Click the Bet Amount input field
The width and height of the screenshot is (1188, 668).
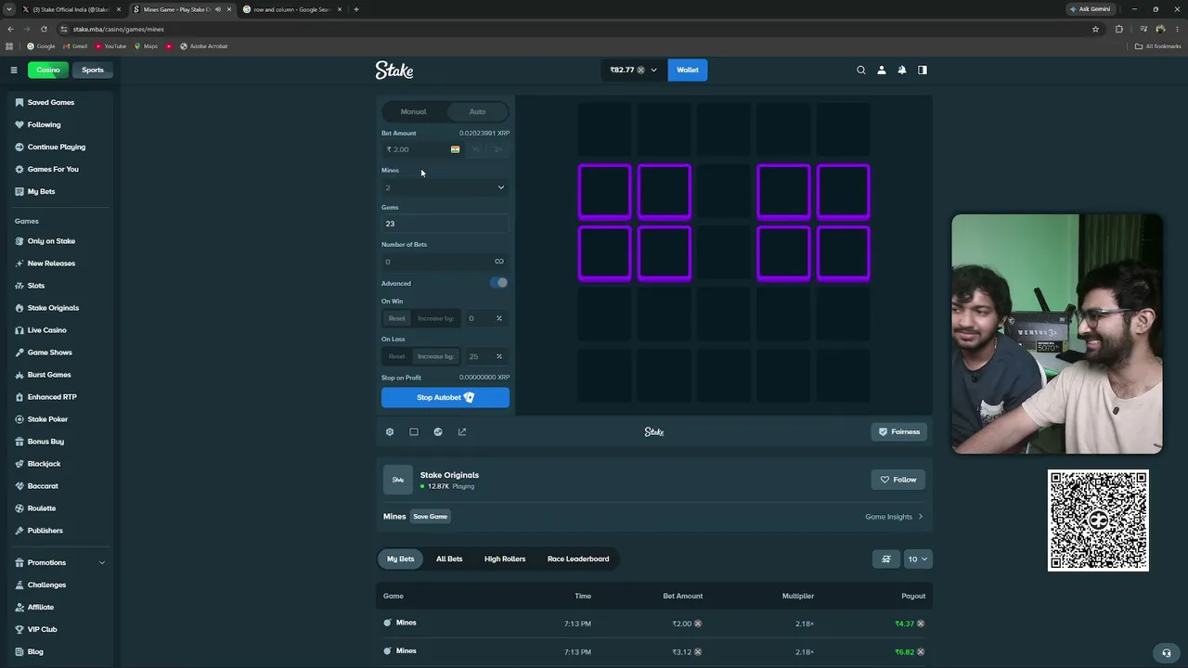pyautogui.click(x=422, y=149)
